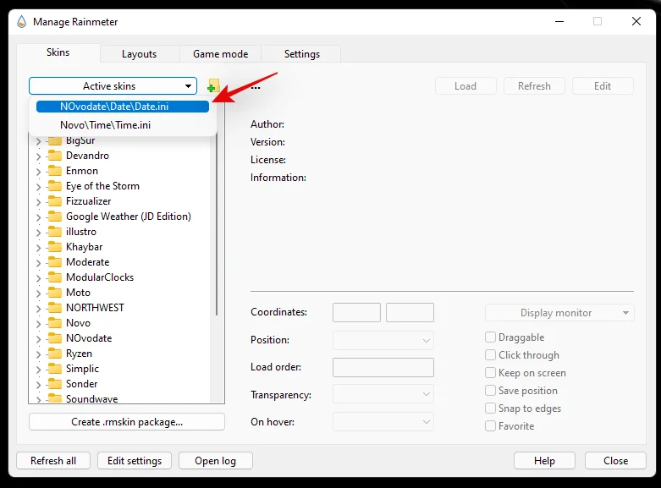The image size is (661, 488).
Task: Click the ModularClocks folder icon
Action: coord(55,277)
